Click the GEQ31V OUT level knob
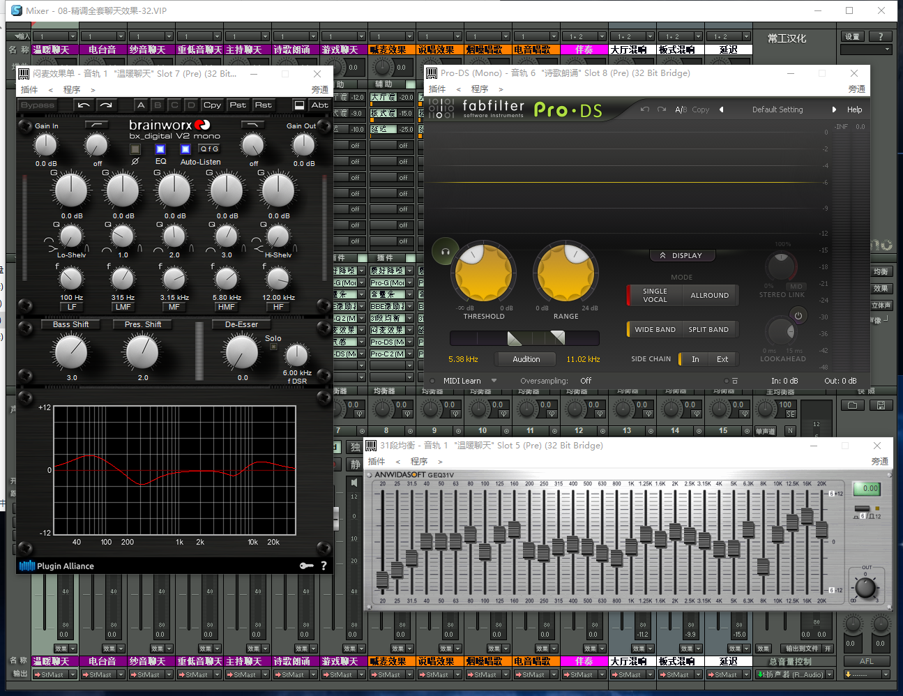Screen dimensions: 903x696 pyautogui.click(x=865, y=587)
